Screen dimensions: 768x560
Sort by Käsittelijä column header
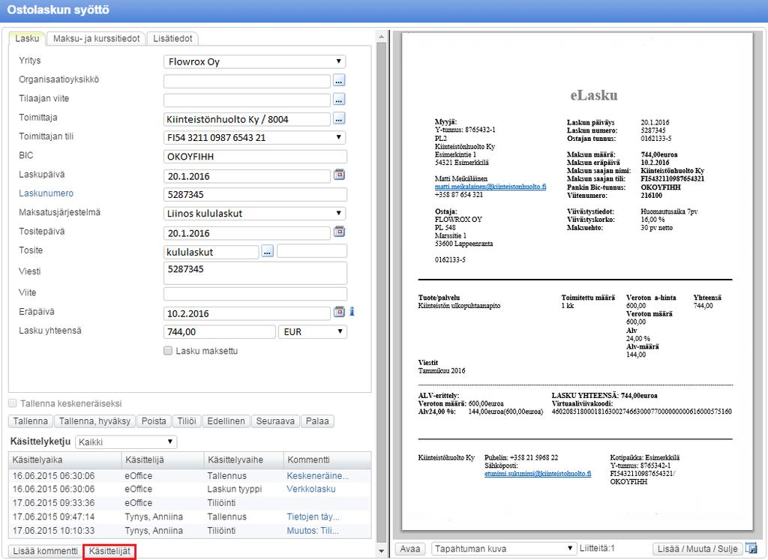pos(163,460)
